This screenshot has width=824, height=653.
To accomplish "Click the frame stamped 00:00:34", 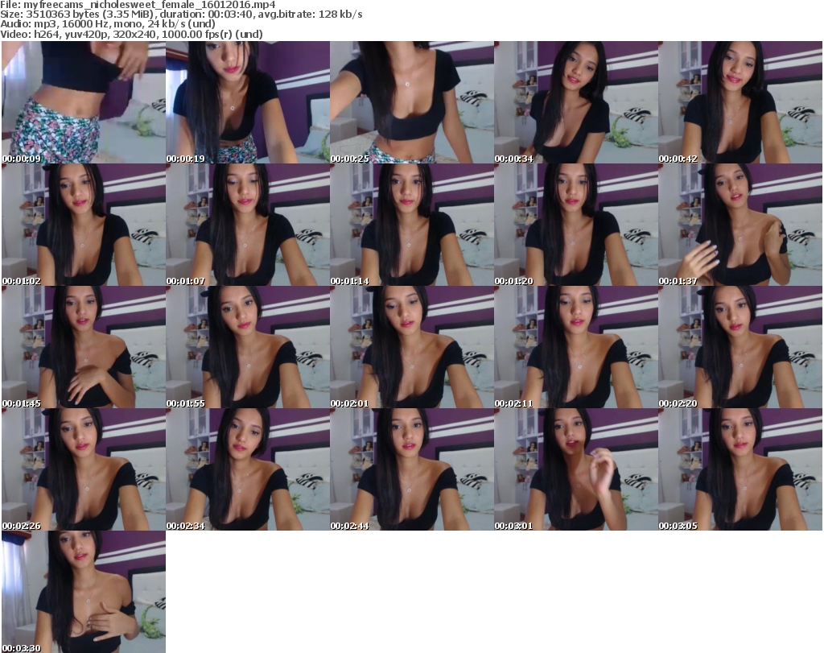I will tap(576, 102).
